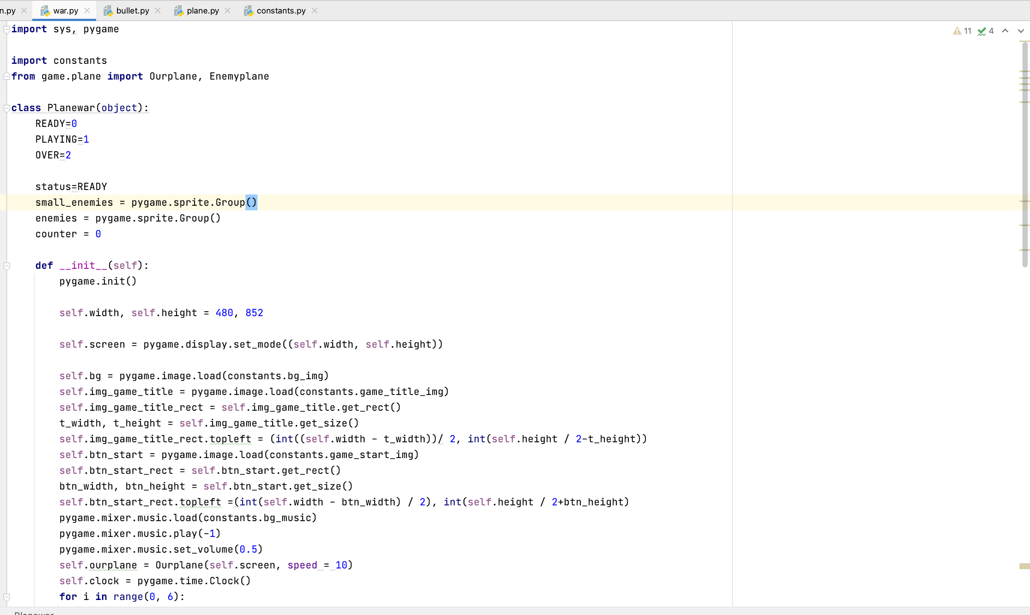The image size is (1030, 615).
Task: Close the war.py tab
Action: (87, 11)
